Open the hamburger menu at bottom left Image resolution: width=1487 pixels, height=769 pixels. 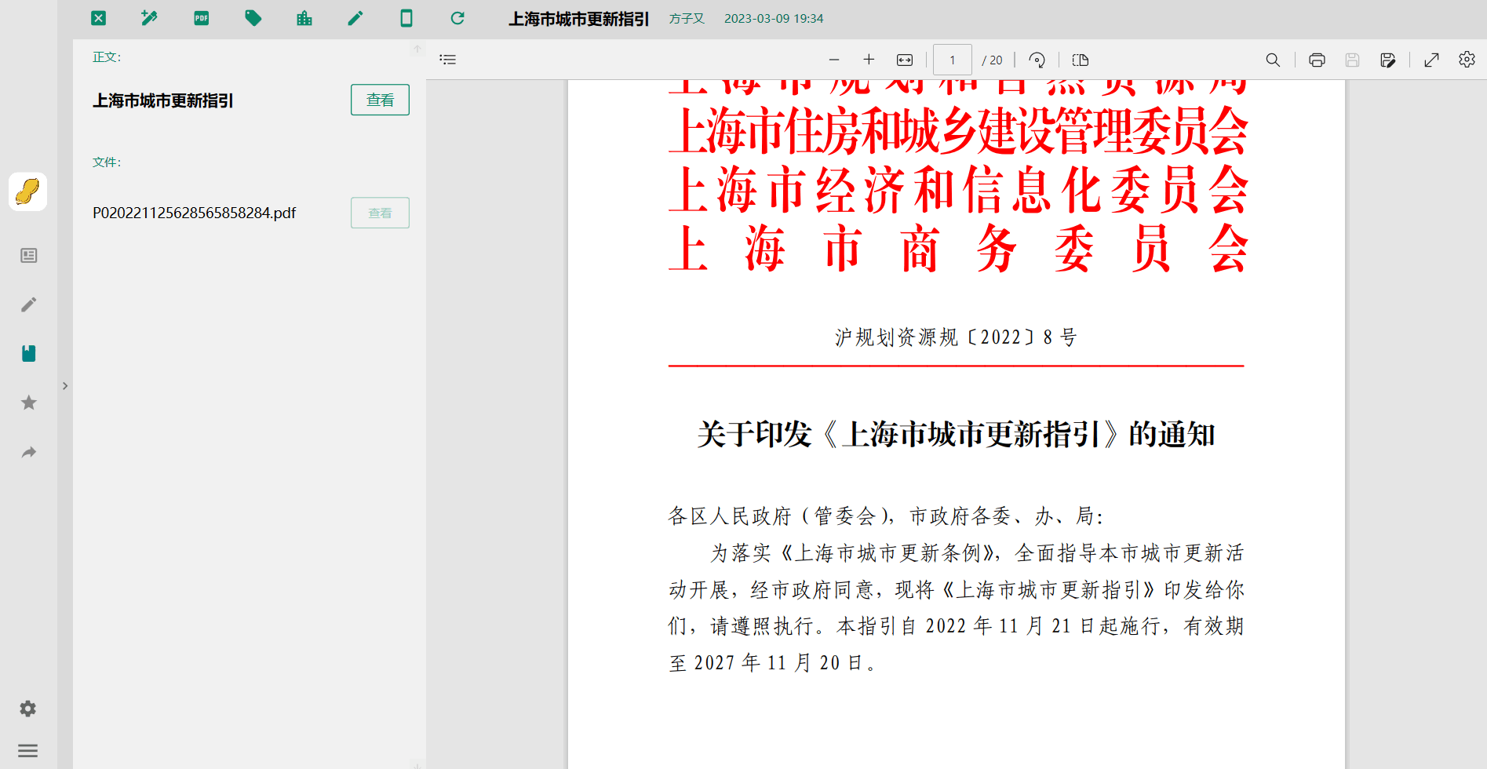[28, 751]
